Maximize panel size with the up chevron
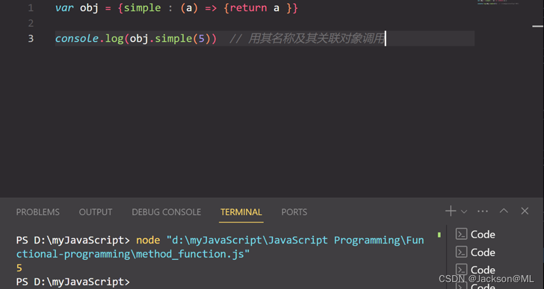This screenshot has width=544, height=289. [x=504, y=212]
